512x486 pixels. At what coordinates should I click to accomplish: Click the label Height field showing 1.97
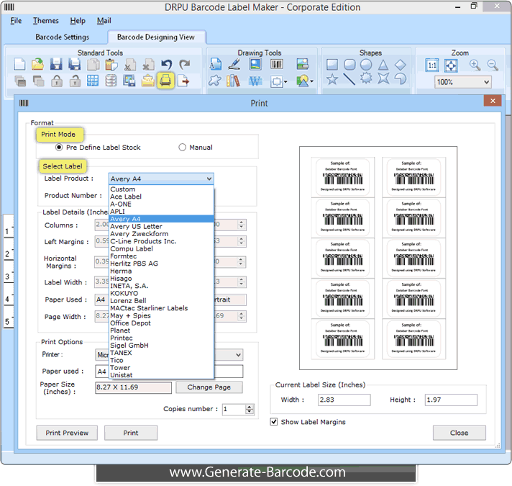tap(451, 400)
